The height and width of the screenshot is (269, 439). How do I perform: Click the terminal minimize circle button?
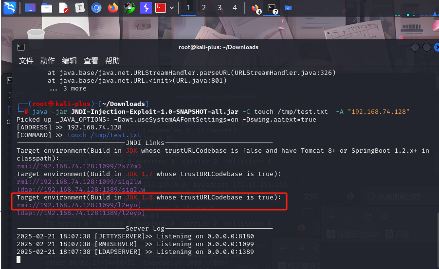click(415, 47)
